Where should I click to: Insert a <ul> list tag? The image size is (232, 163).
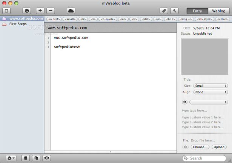click(123, 19)
